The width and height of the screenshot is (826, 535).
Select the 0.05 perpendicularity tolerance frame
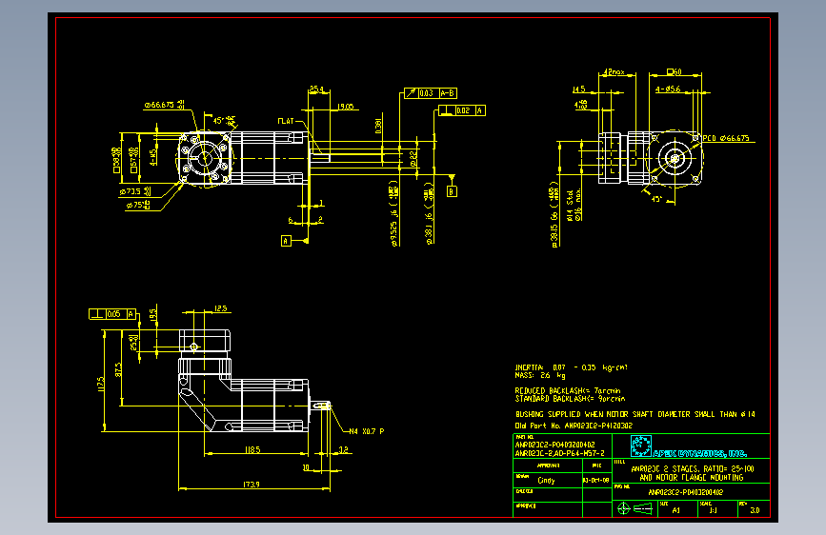[x=112, y=314]
